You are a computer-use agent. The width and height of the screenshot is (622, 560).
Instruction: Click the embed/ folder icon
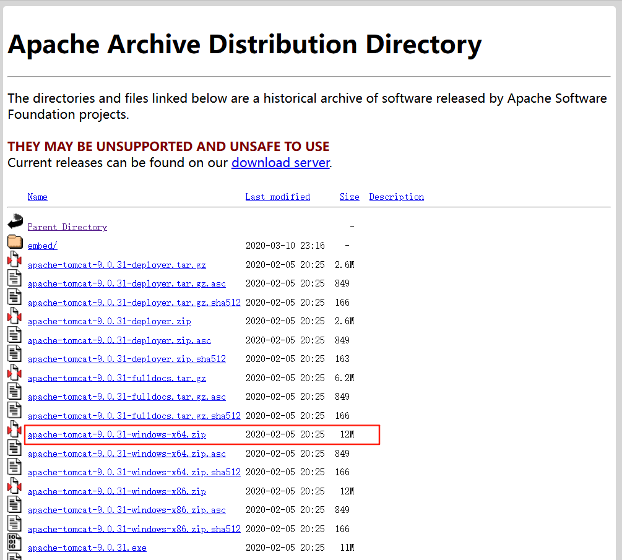(x=15, y=241)
